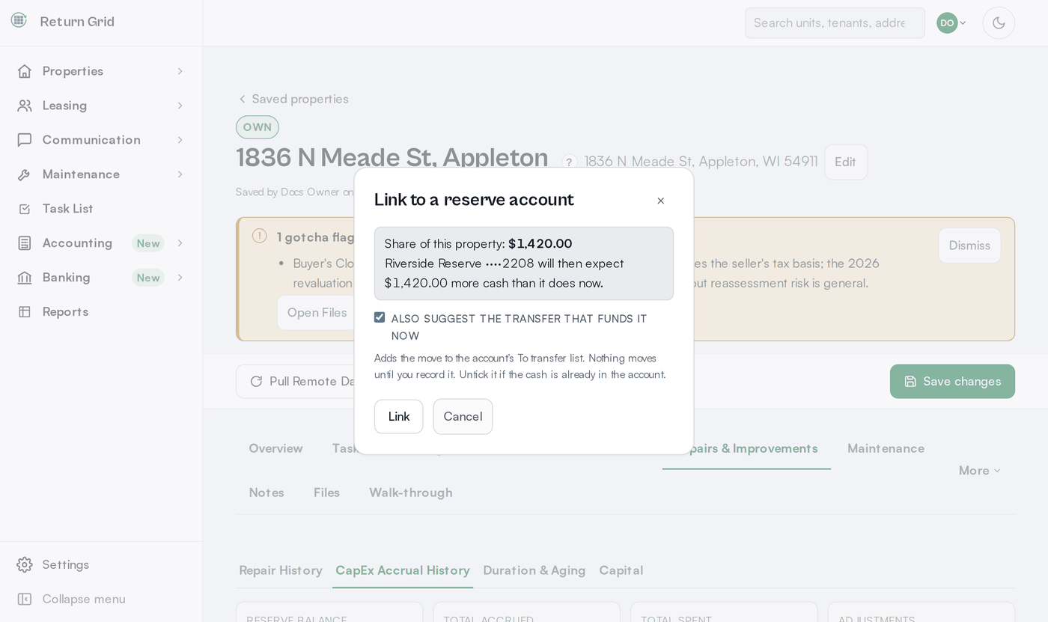
Task: Dismiss the gotcha flag banner
Action: (x=969, y=246)
